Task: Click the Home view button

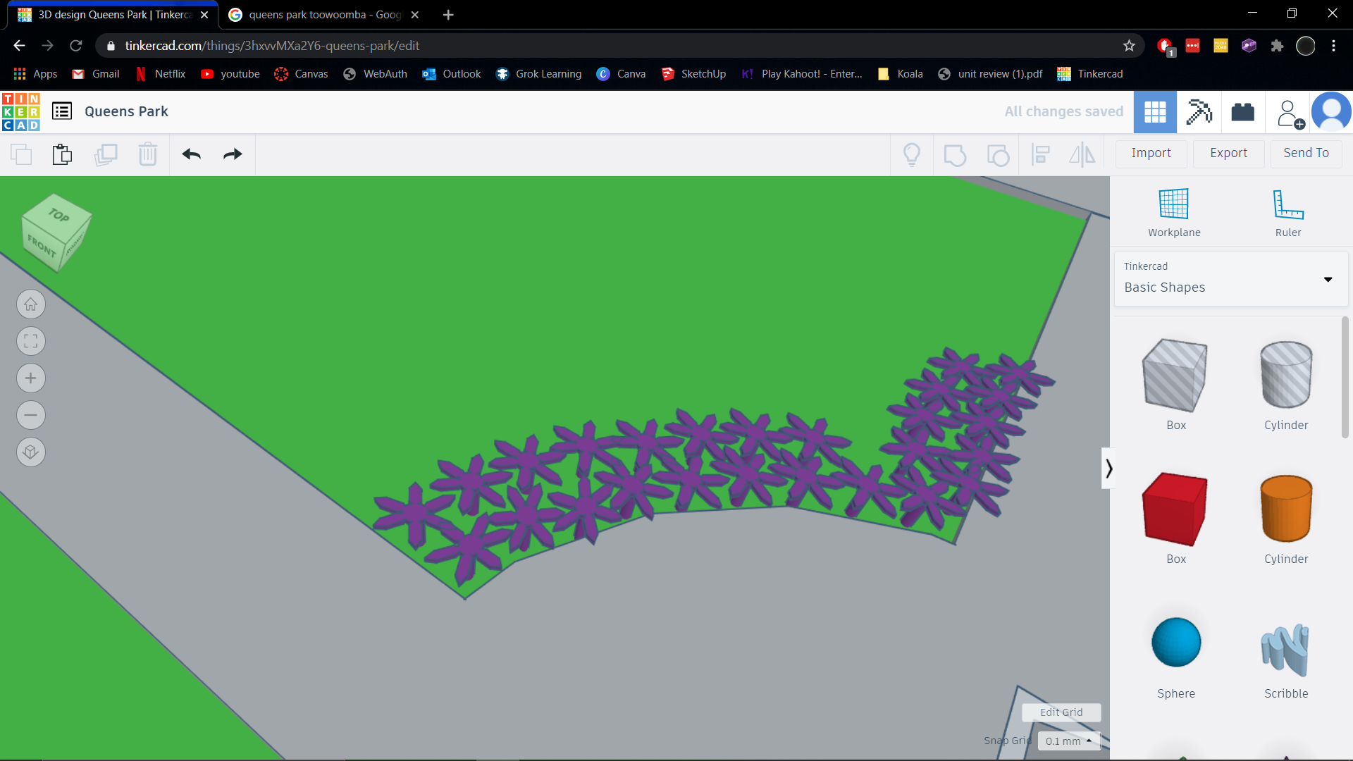Action: coord(31,304)
